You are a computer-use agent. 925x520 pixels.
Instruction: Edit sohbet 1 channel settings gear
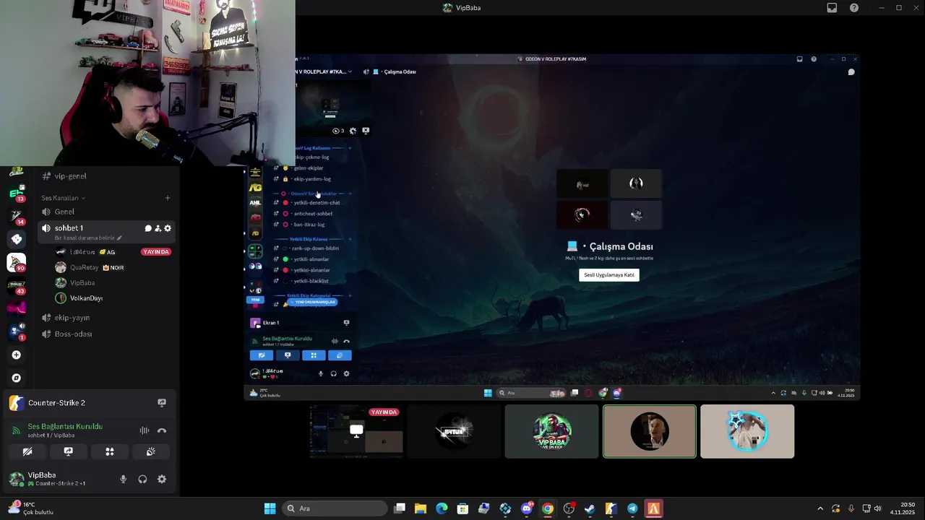click(x=168, y=228)
